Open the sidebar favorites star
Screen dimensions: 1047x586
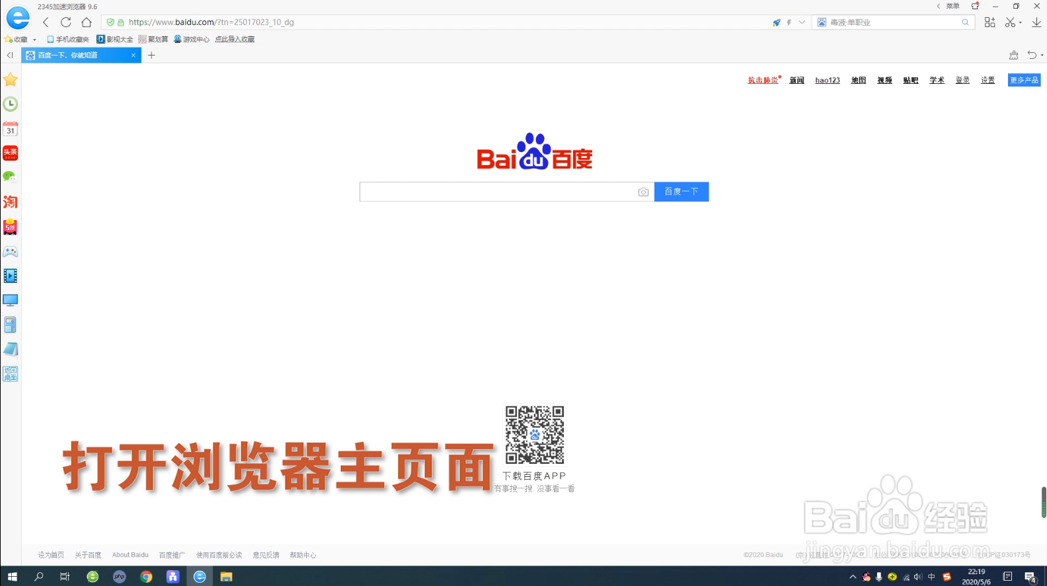click(x=11, y=80)
